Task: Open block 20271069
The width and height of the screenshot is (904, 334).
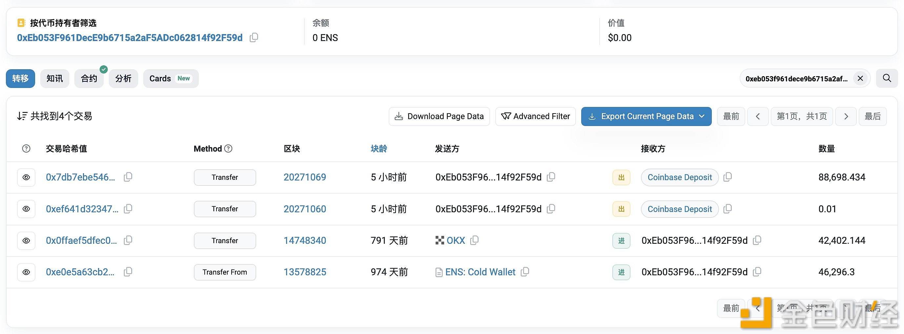Action: point(305,177)
